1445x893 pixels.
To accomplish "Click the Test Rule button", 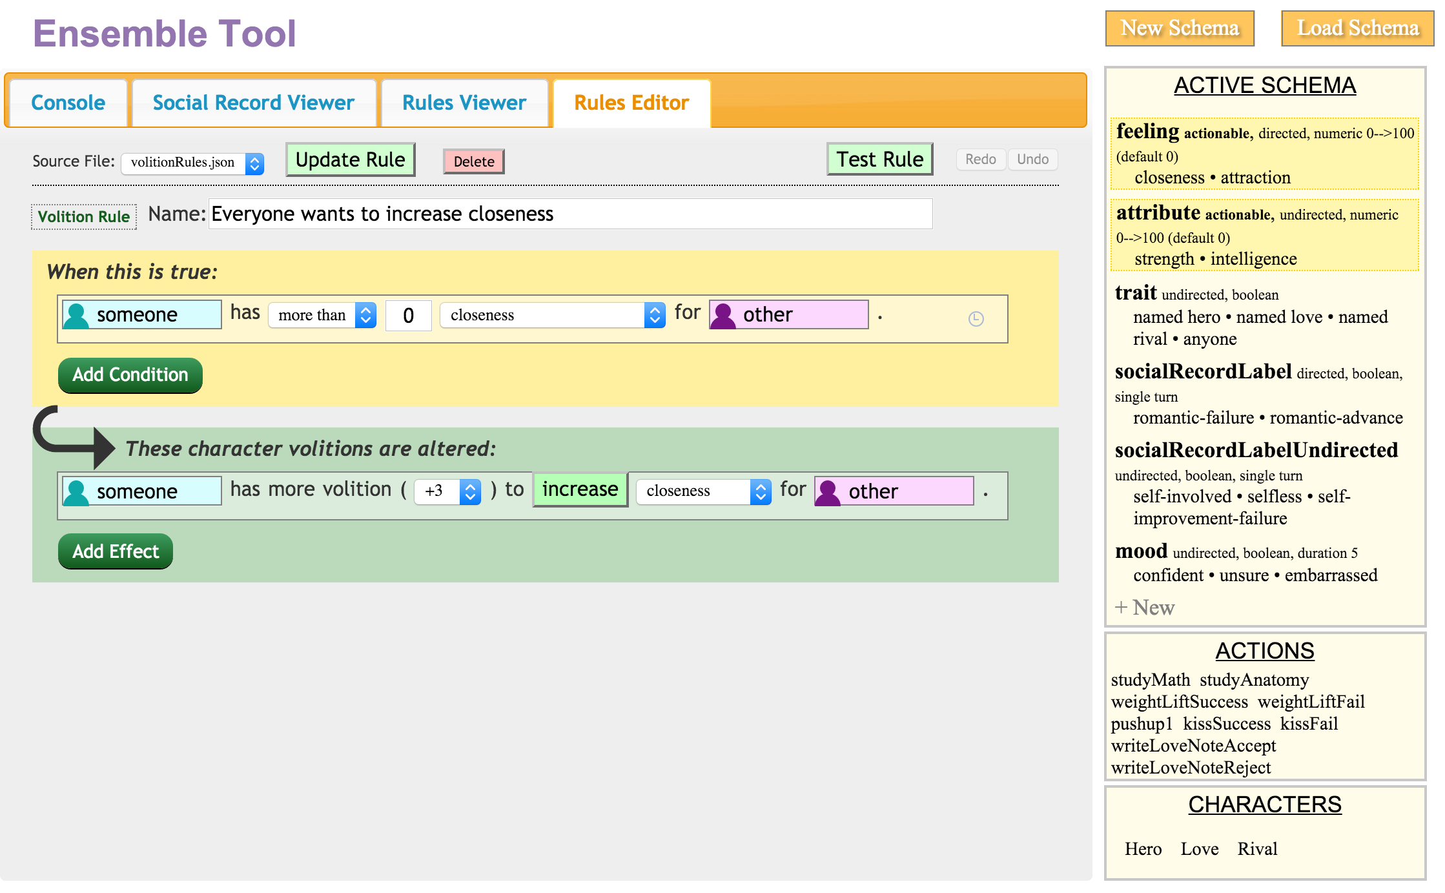I will coord(879,159).
